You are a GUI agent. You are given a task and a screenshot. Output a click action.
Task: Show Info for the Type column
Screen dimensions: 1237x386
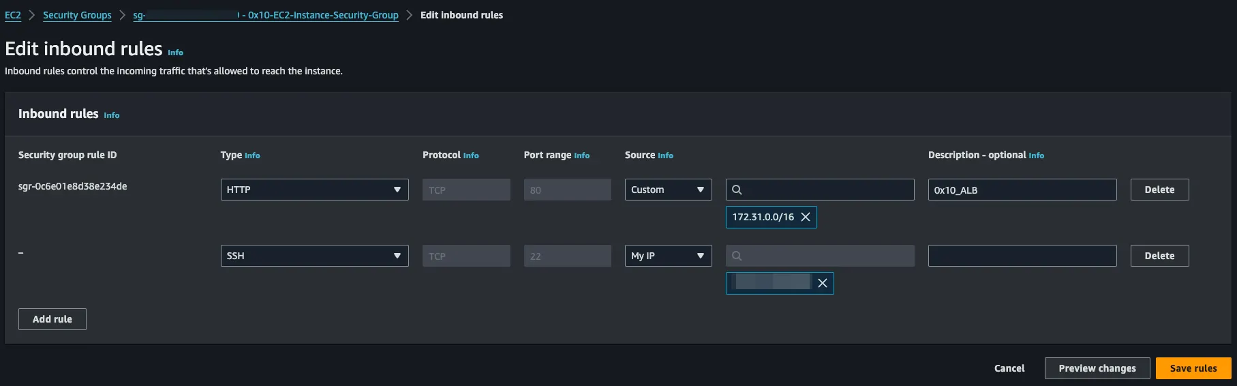point(252,155)
